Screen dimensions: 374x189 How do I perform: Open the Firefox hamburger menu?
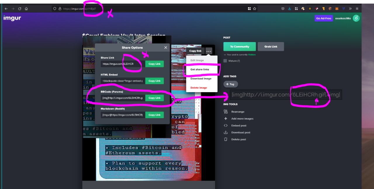click(357, 9)
